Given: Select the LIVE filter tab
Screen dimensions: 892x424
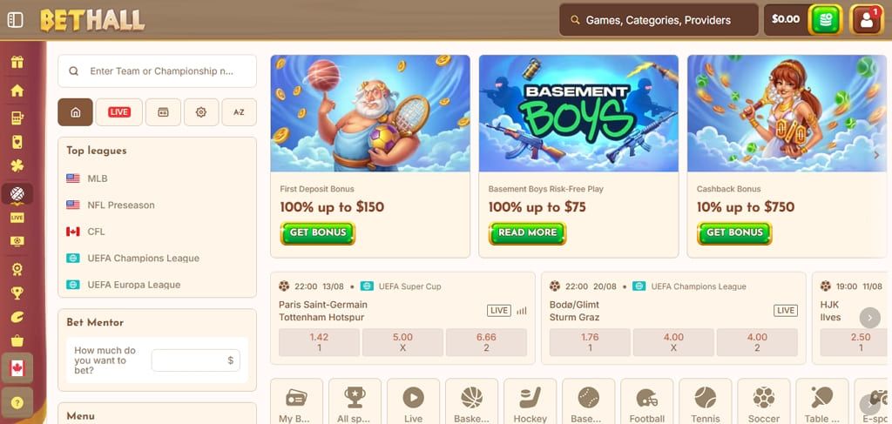Looking at the screenshot, I should tap(118, 112).
